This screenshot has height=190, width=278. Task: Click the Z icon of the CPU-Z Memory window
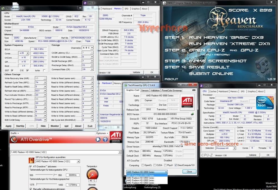[x=85, y=3]
